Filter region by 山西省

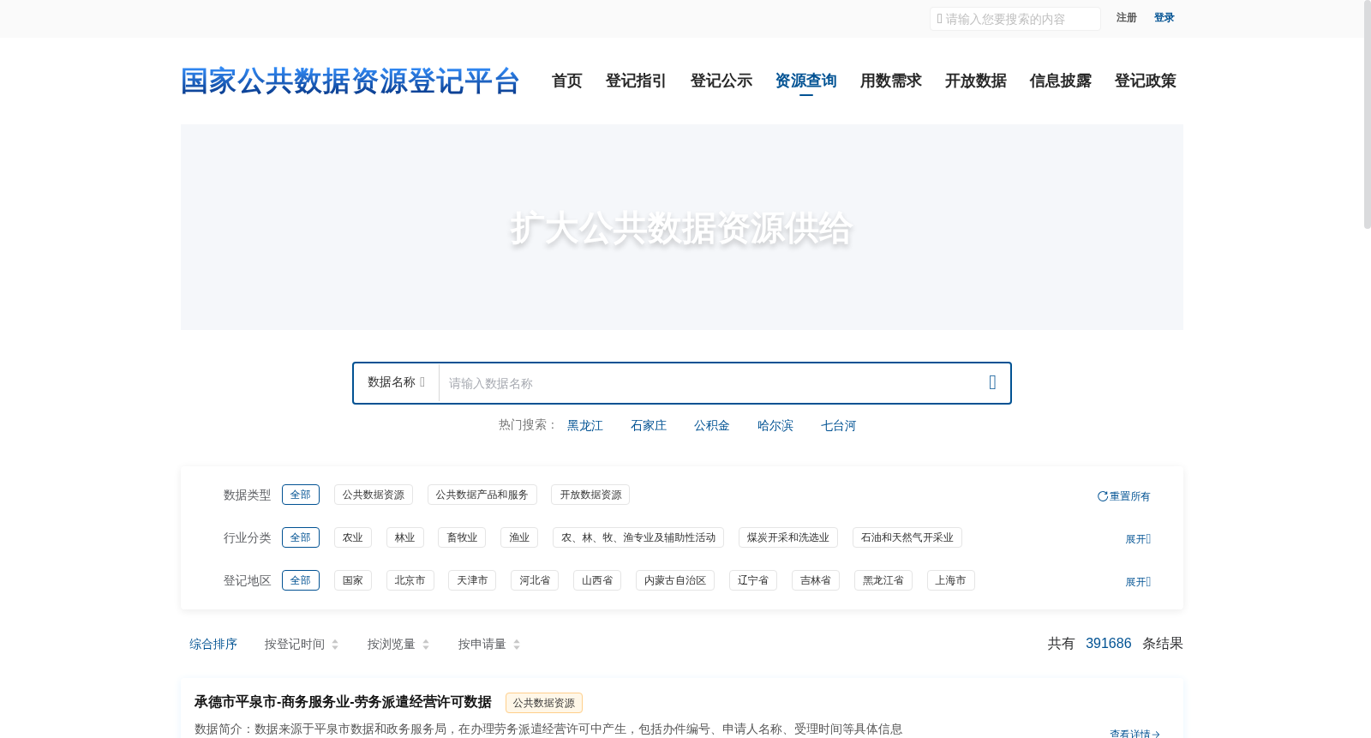(x=597, y=580)
